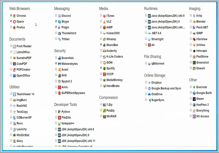Click the WinRAR icon
Viewport: 219px width, 153px height.
pyautogui.click(x=104, y=117)
